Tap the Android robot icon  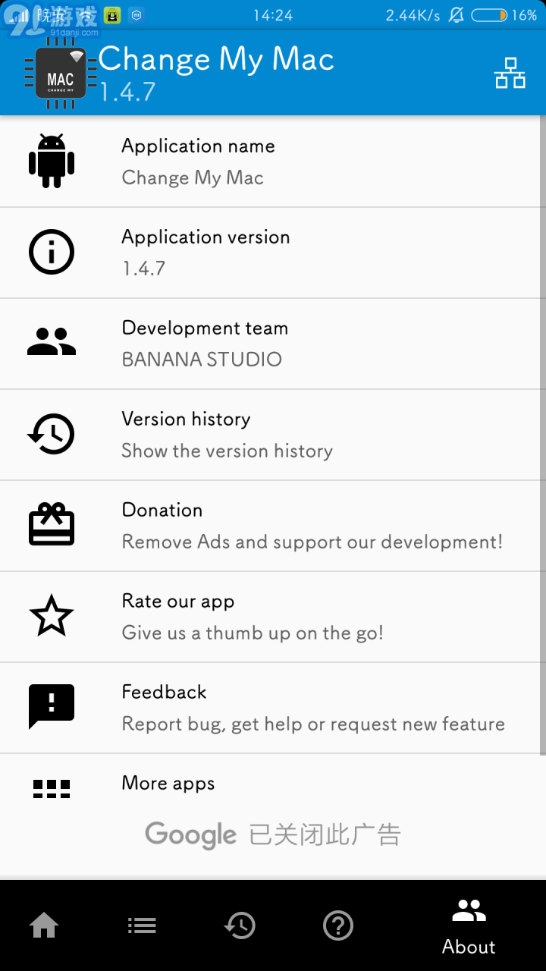[52, 161]
